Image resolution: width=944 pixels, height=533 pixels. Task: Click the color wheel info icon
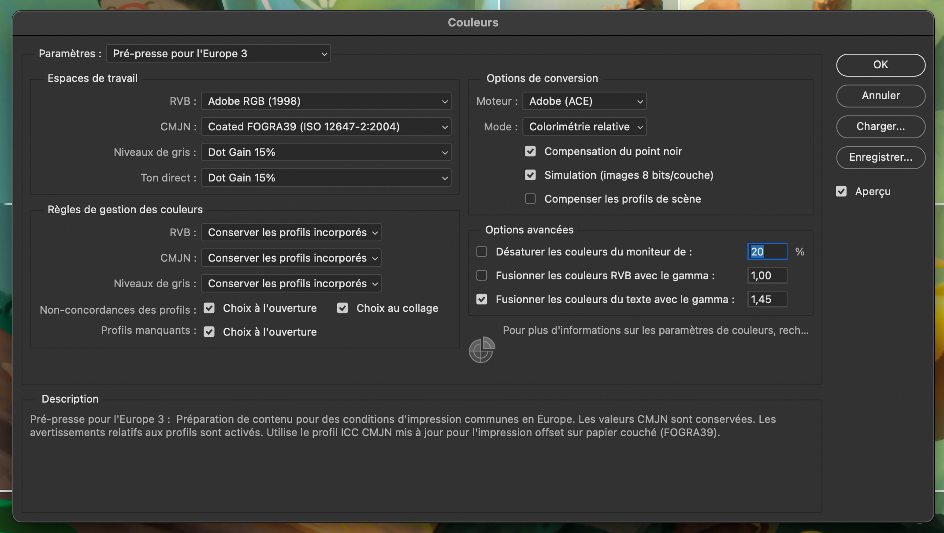click(482, 350)
